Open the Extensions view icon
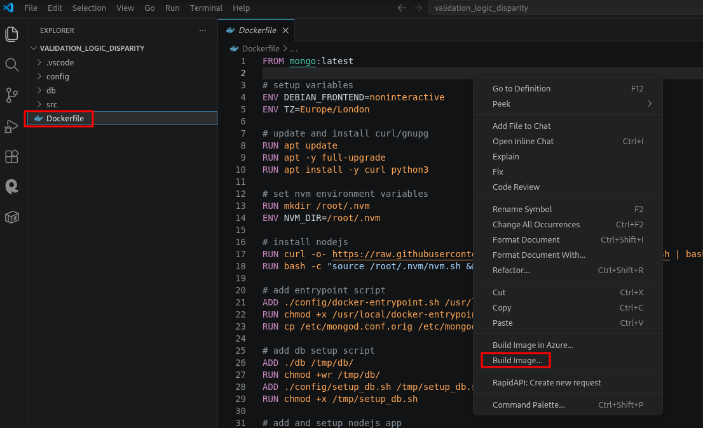 pos(11,156)
